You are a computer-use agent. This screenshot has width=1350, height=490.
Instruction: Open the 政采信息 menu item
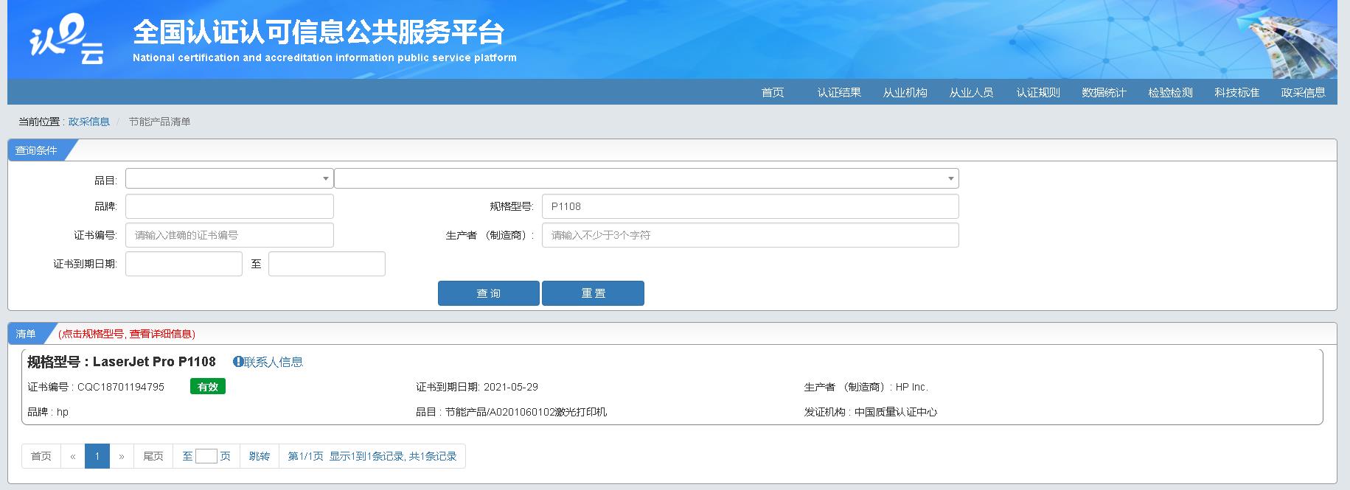pos(1304,92)
